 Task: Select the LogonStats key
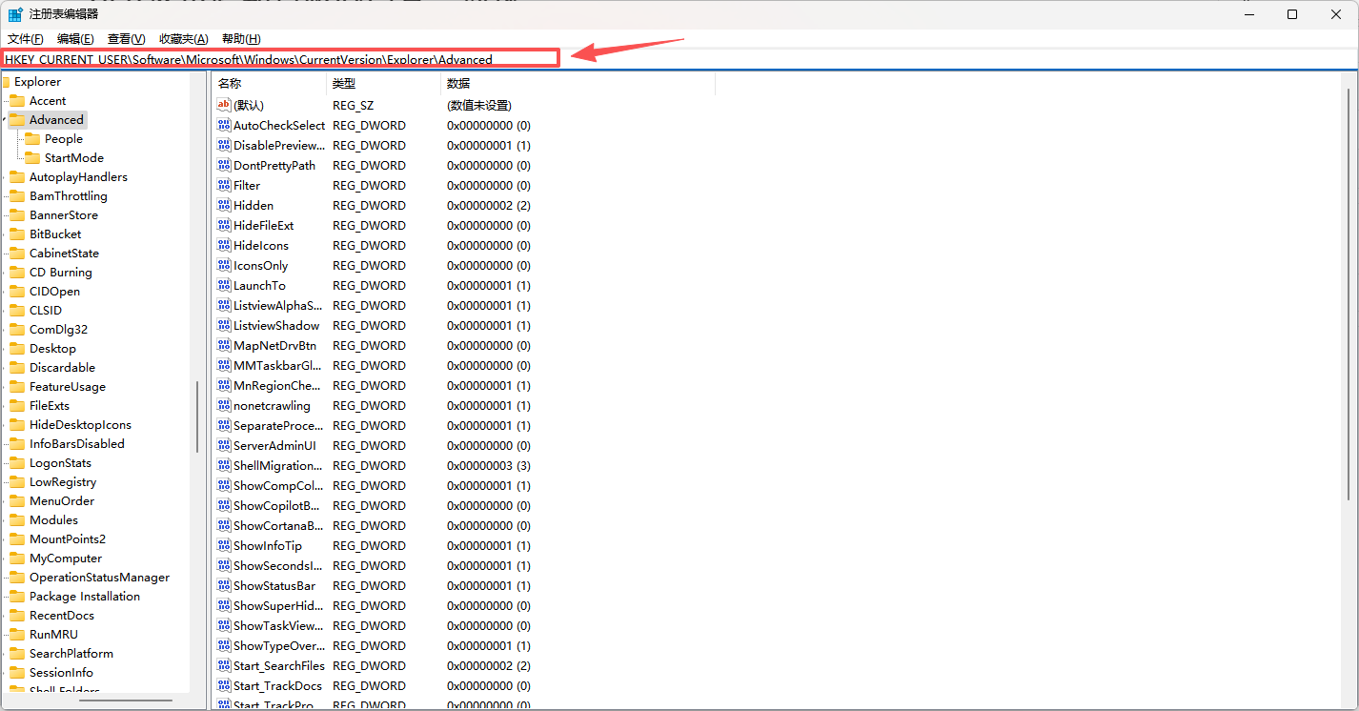[x=60, y=463]
